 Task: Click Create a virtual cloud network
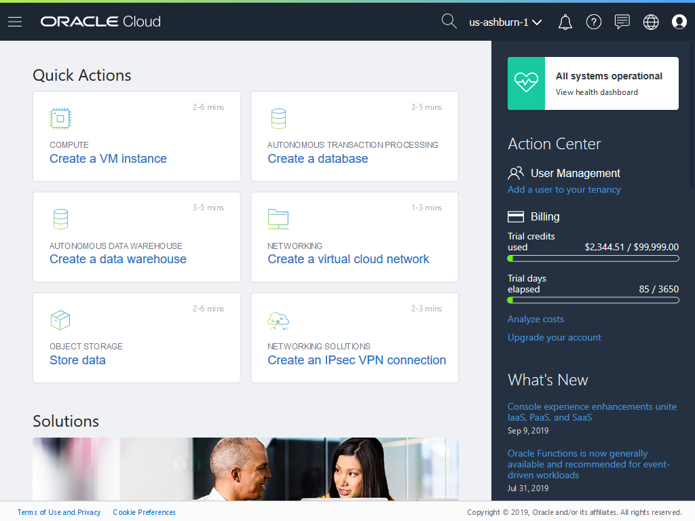pos(348,259)
